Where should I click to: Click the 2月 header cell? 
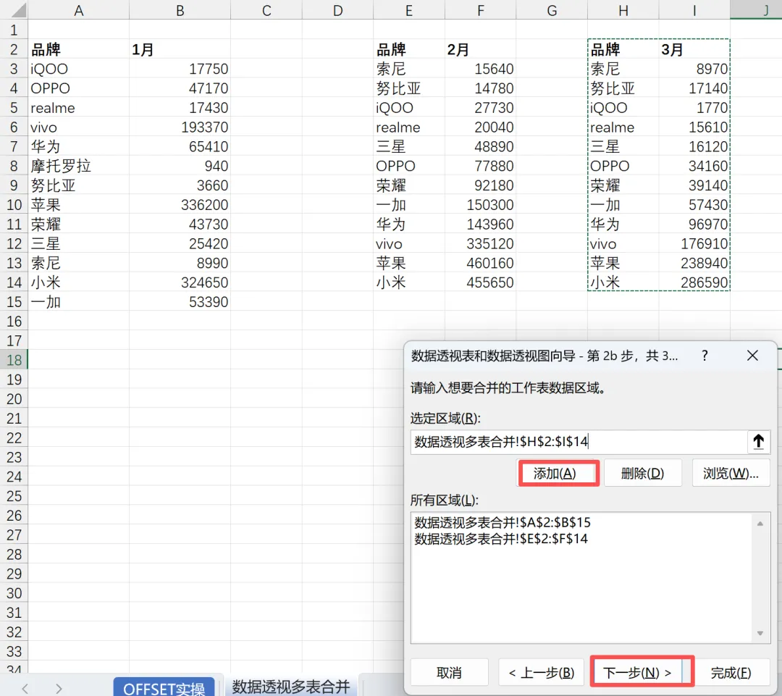[x=480, y=49]
